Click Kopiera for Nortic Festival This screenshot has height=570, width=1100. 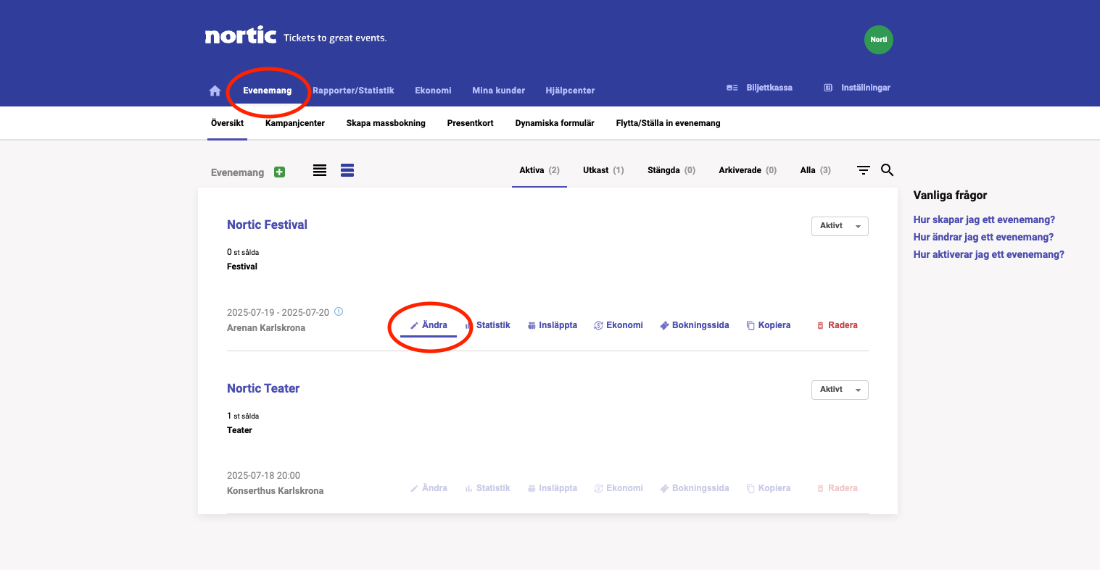point(769,325)
